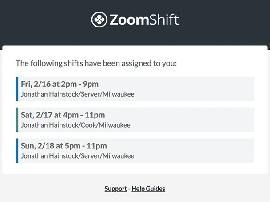This screenshot has width=270, height=202.
Task: Click the blue color bar on Sunday shift
Action: [17, 151]
